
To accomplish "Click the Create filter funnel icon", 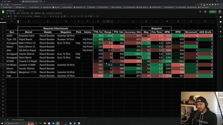I will point(93,16).
